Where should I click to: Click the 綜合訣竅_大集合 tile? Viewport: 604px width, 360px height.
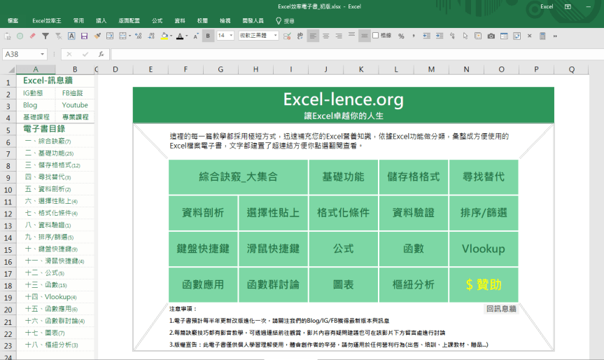coord(239,177)
